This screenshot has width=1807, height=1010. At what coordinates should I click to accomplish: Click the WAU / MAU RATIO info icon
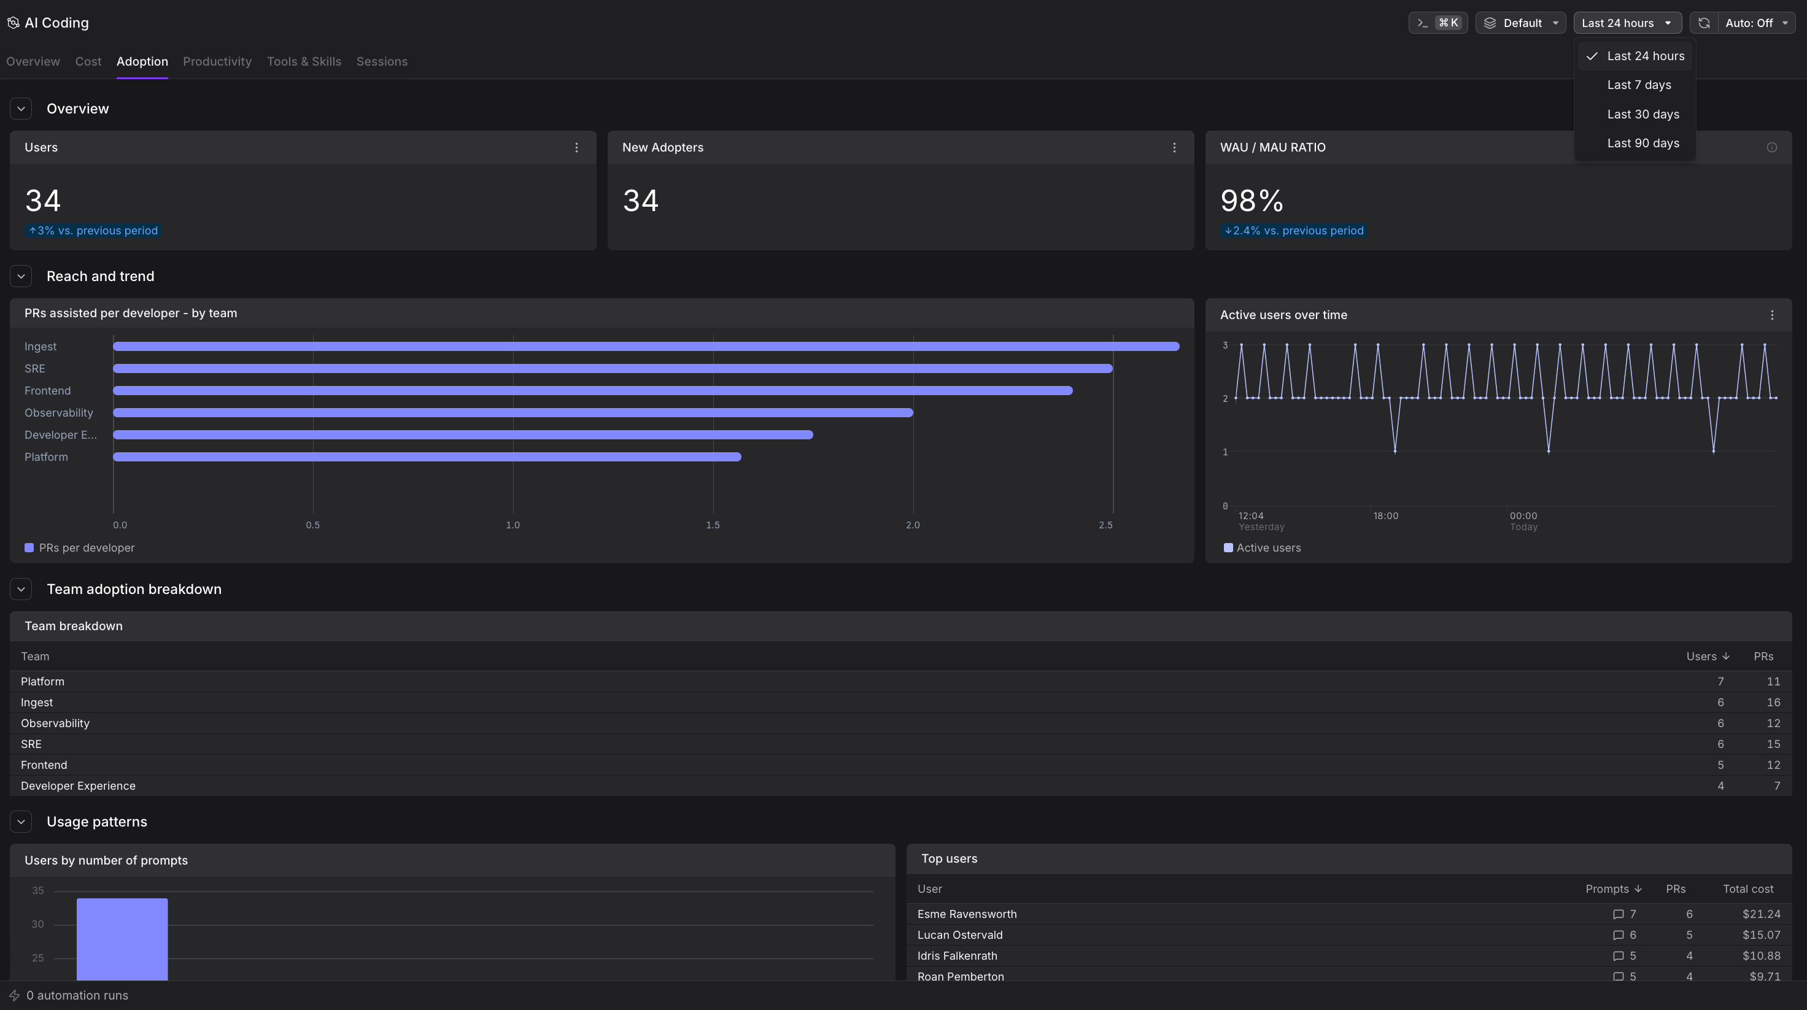(x=1771, y=147)
